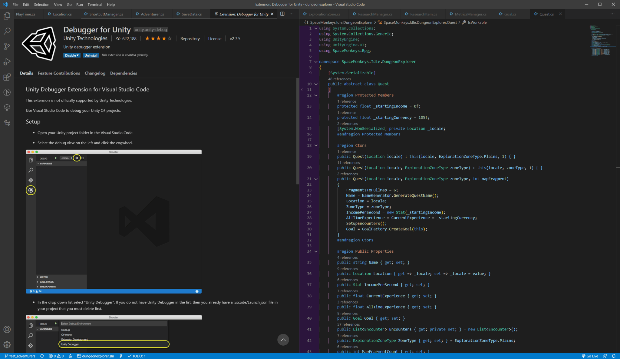Click the debug view setup screenshot
620x359 pixels.
(x=114, y=221)
